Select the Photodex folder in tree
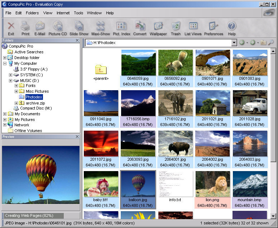This screenshot has width=278, height=228. (34, 97)
